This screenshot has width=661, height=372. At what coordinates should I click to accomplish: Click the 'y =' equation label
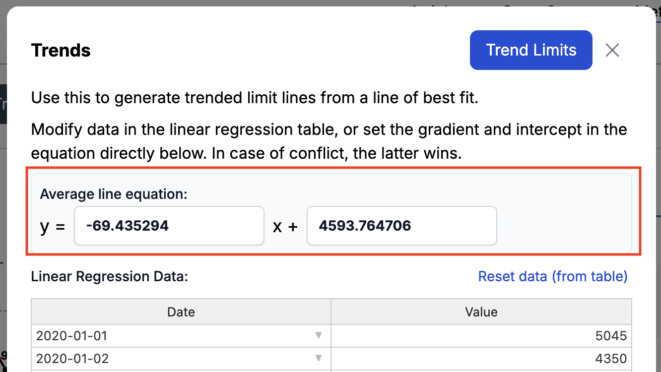53,227
